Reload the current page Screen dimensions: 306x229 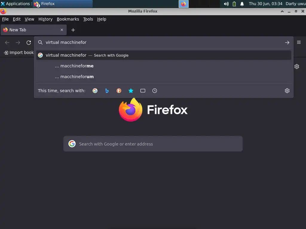(29, 42)
